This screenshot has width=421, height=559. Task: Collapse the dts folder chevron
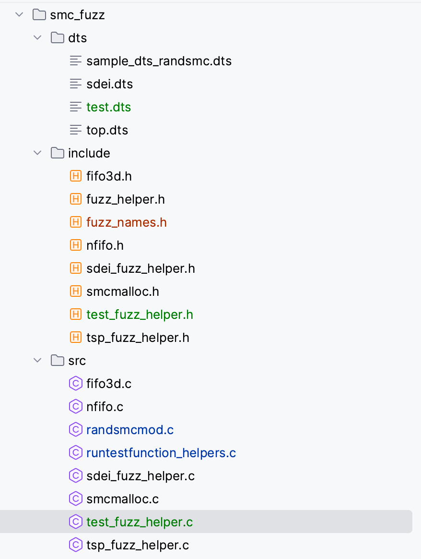[x=37, y=38]
